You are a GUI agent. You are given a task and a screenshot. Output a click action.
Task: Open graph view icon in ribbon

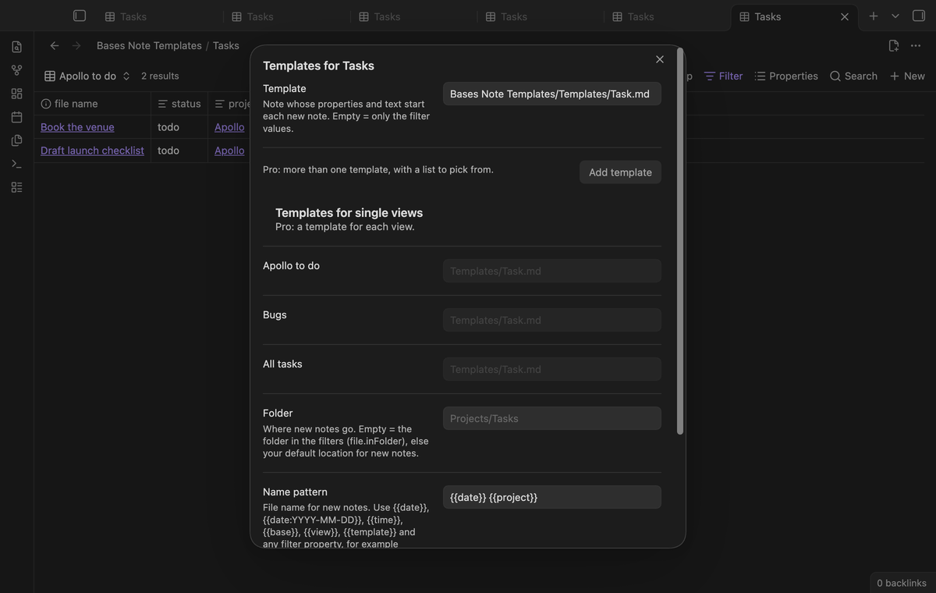click(x=16, y=70)
